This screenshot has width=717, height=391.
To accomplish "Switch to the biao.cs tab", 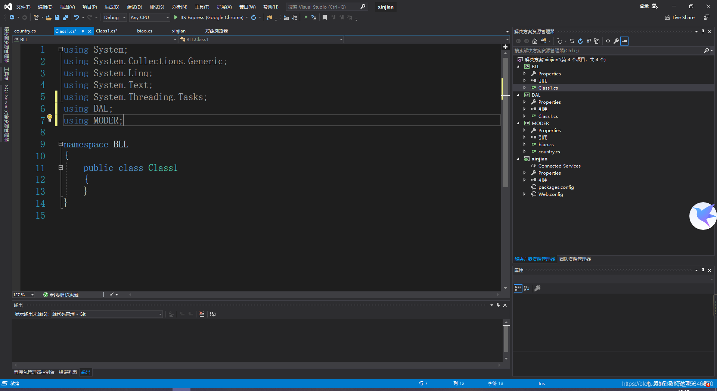I will (145, 31).
